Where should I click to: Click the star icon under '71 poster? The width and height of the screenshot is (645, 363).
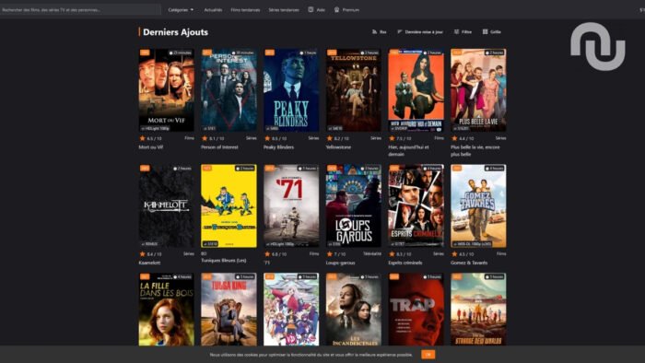click(267, 253)
